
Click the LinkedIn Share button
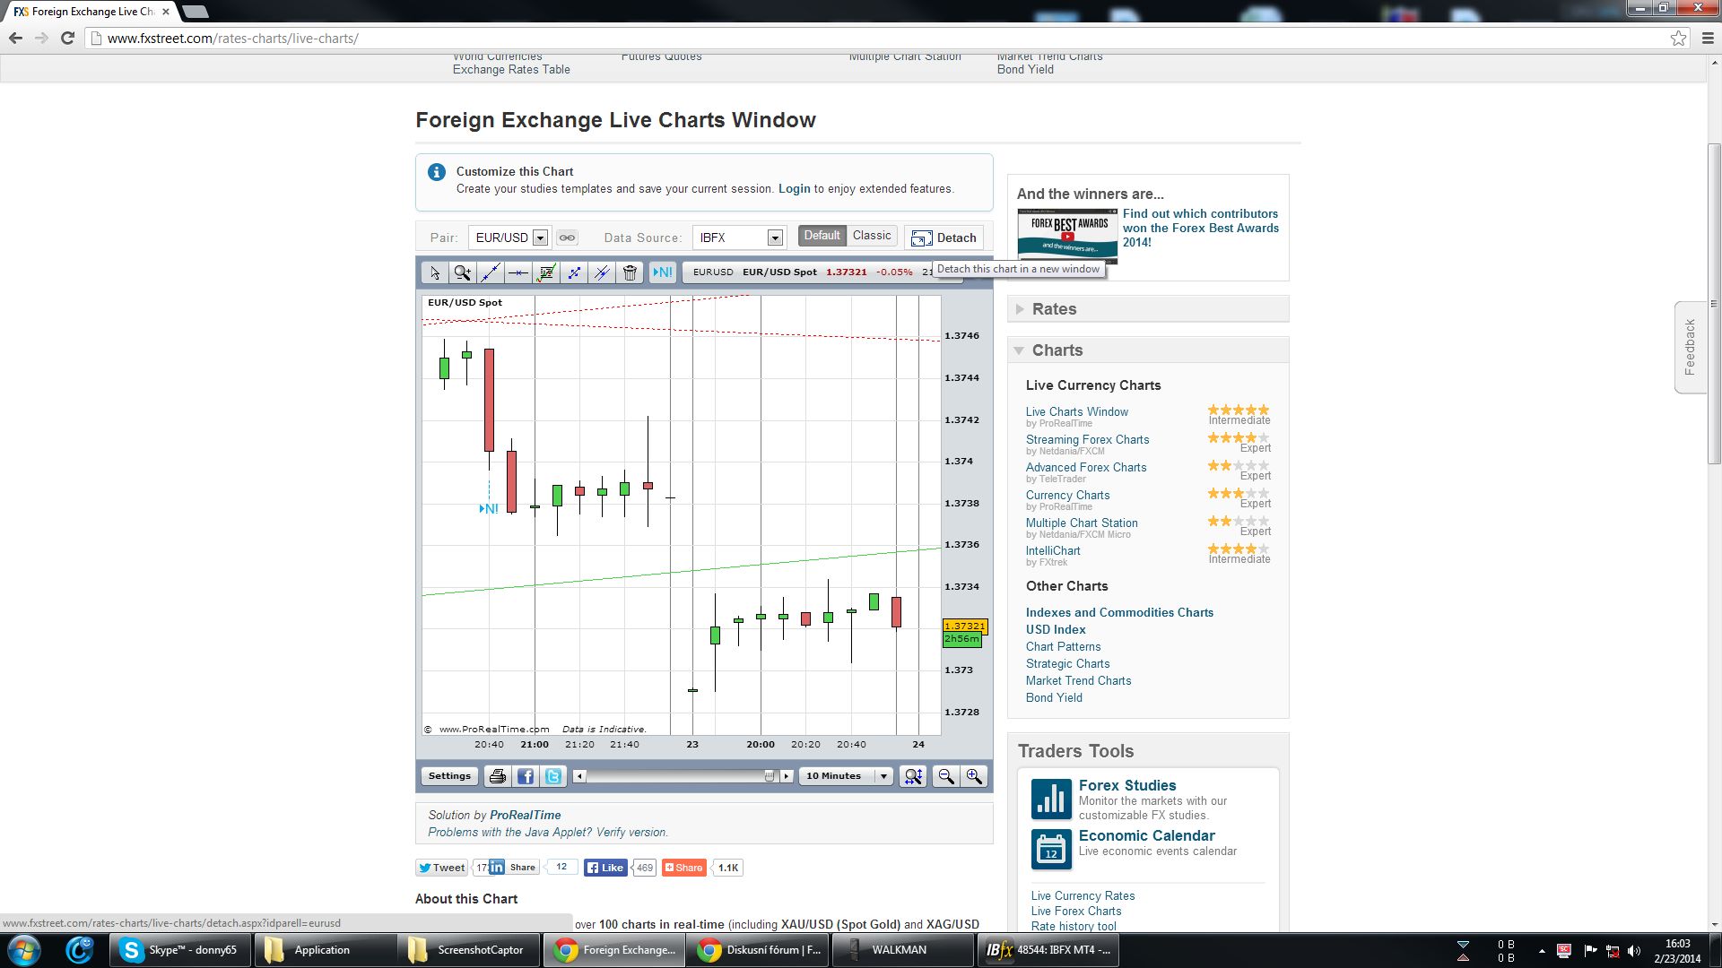point(514,868)
